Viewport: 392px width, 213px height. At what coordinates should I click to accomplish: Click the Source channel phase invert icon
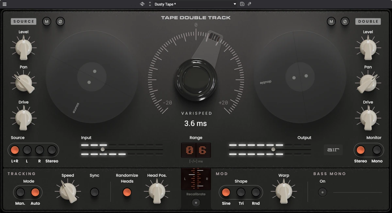(x=60, y=22)
